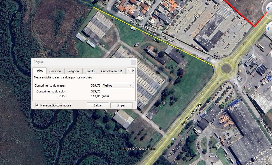Click the bus stop icon on Av. Rui Barbosa

173,139
